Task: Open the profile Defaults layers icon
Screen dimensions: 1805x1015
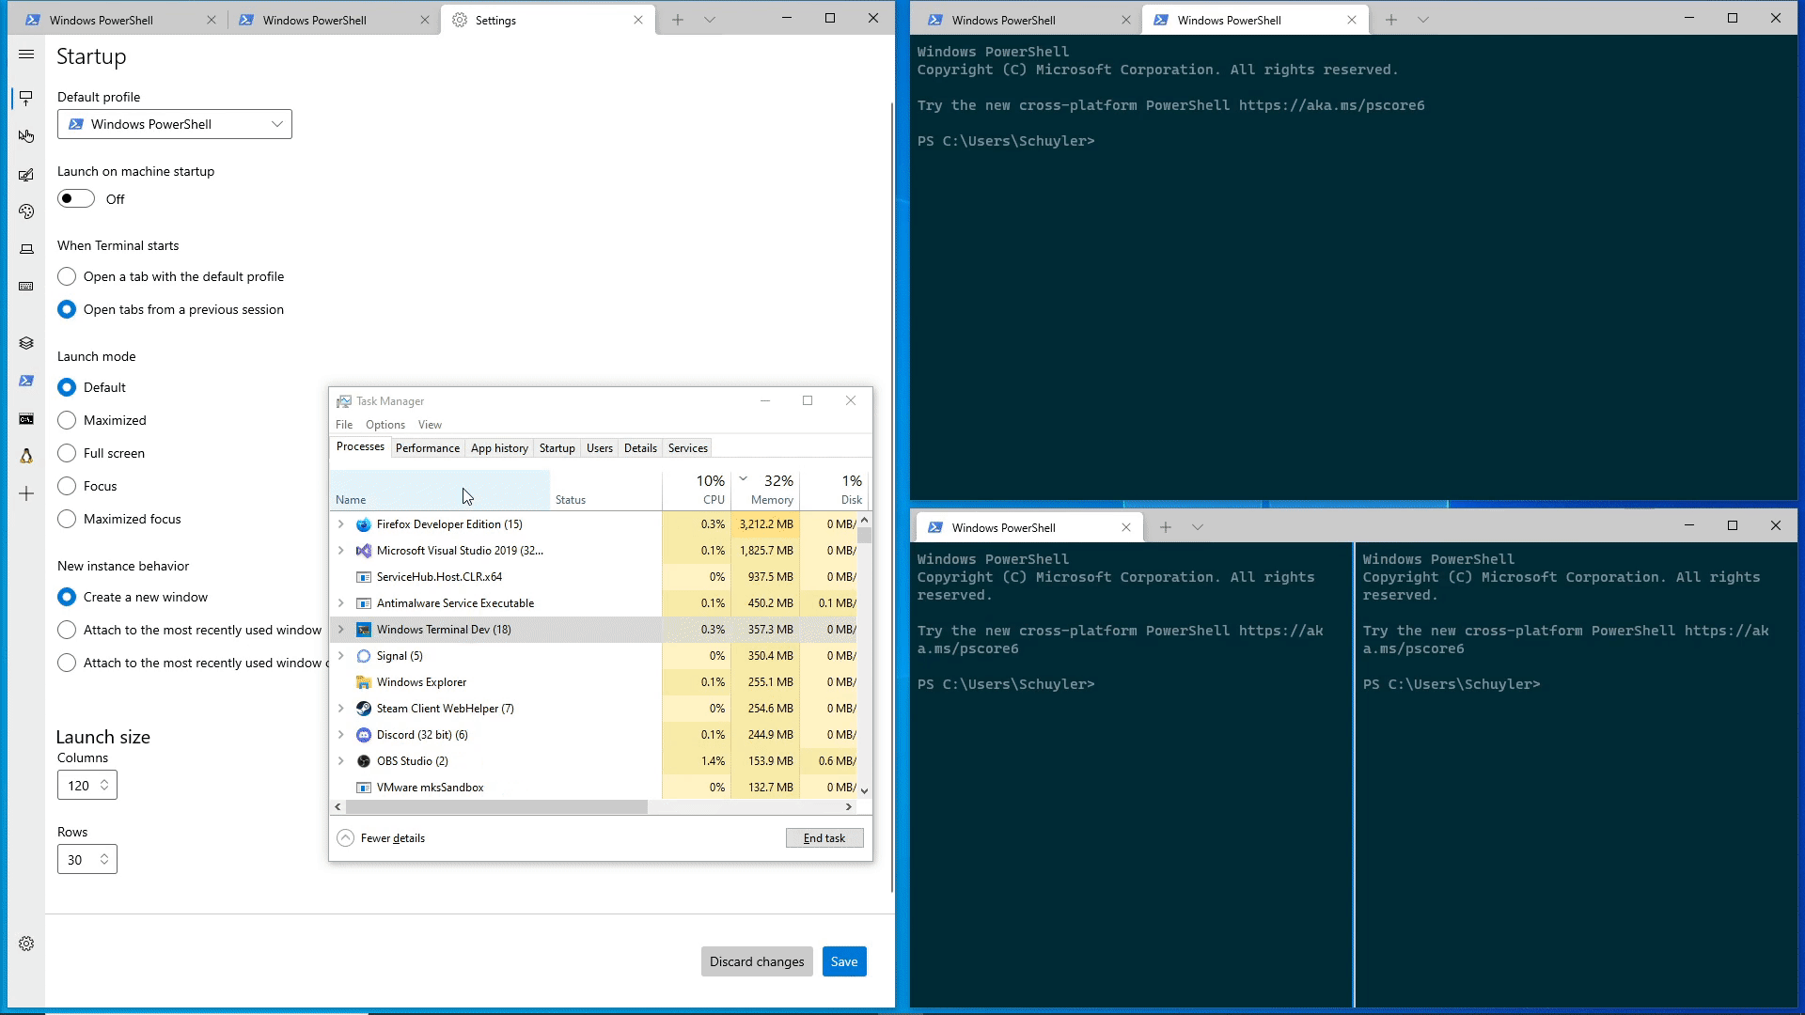Action: (x=26, y=343)
